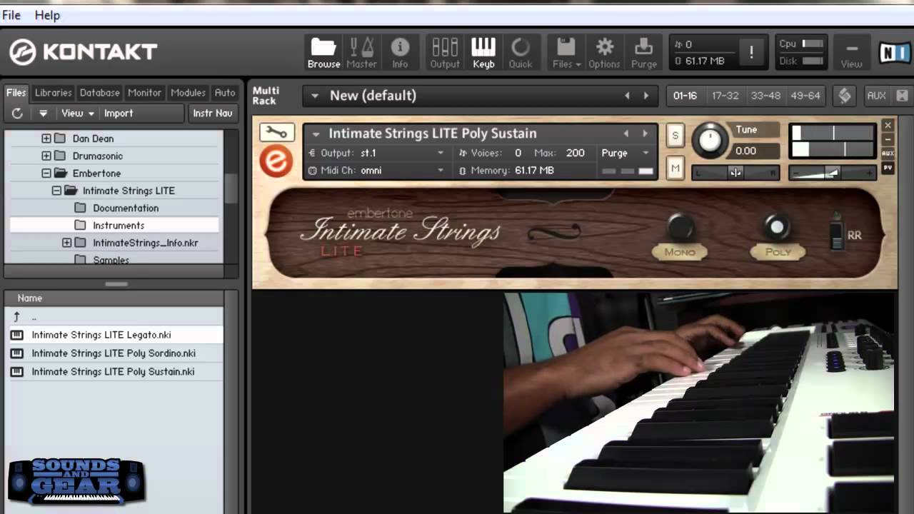The image size is (914, 514).
Task: Close the AUX rack X button
Action: [901, 96]
